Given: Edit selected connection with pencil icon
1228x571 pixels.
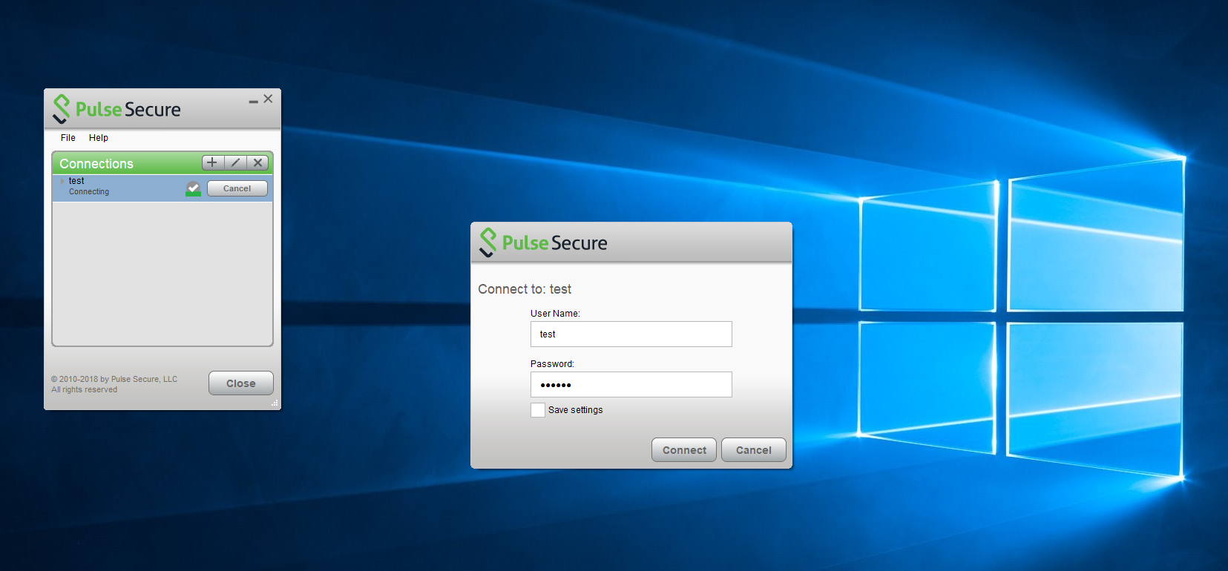Looking at the screenshot, I should pos(235,162).
